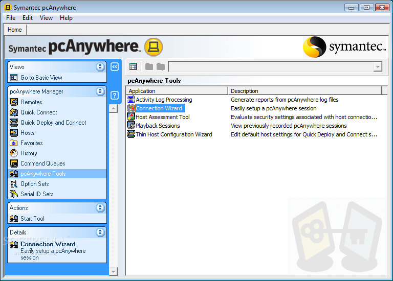Open Hosts in the manager list
This screenshot has width=393, height=281.
click(28, 133)
